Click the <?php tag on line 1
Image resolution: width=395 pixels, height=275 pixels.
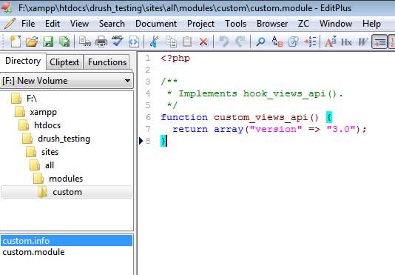point(175,59)
